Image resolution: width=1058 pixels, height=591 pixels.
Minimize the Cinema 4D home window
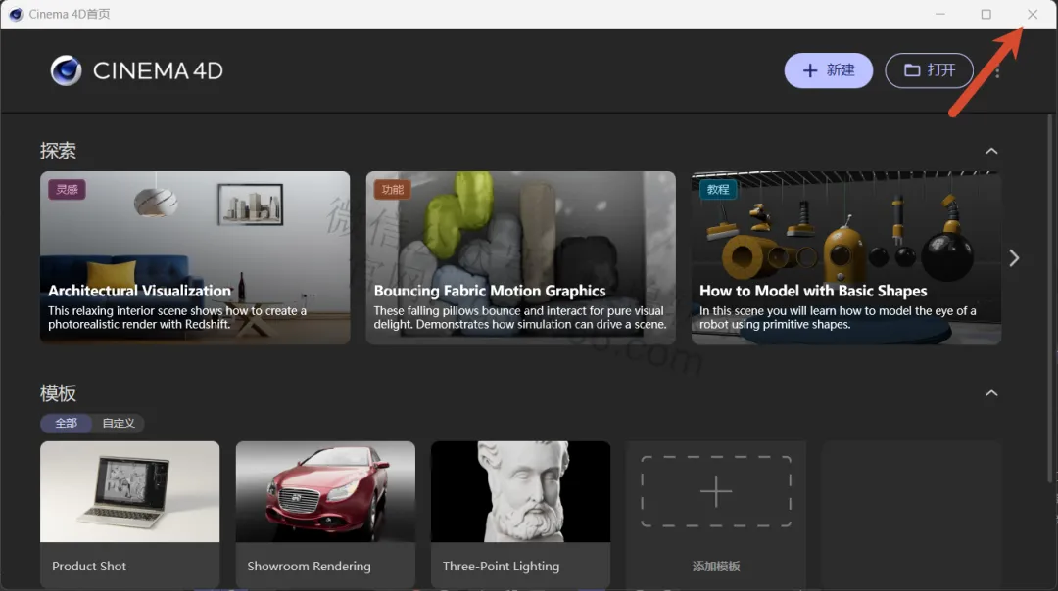coord(939,14)
